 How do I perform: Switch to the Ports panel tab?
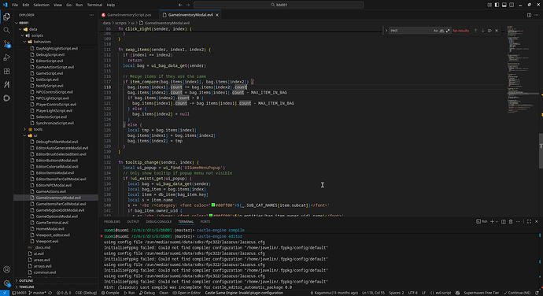coord(205,221)
